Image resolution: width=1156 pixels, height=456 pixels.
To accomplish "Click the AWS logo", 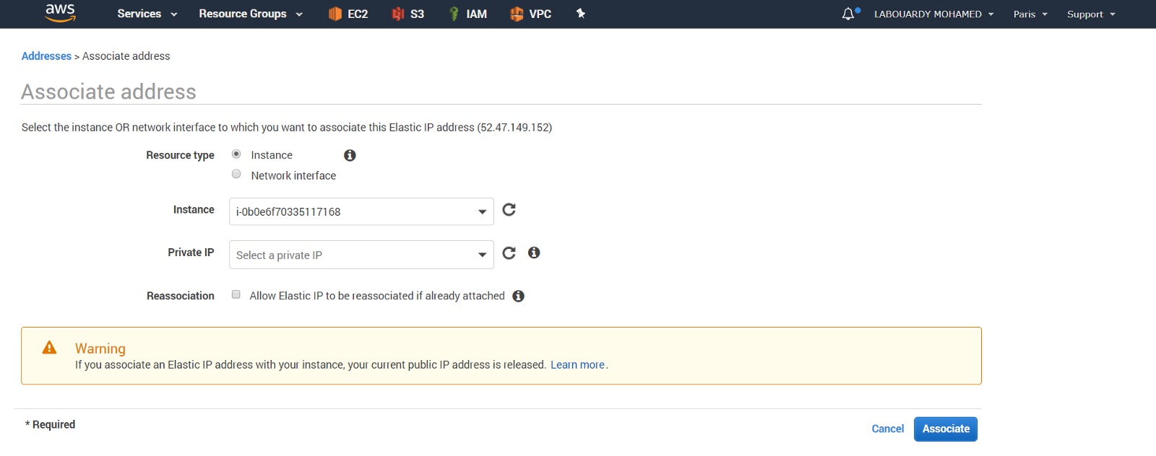I will point(60,13).
